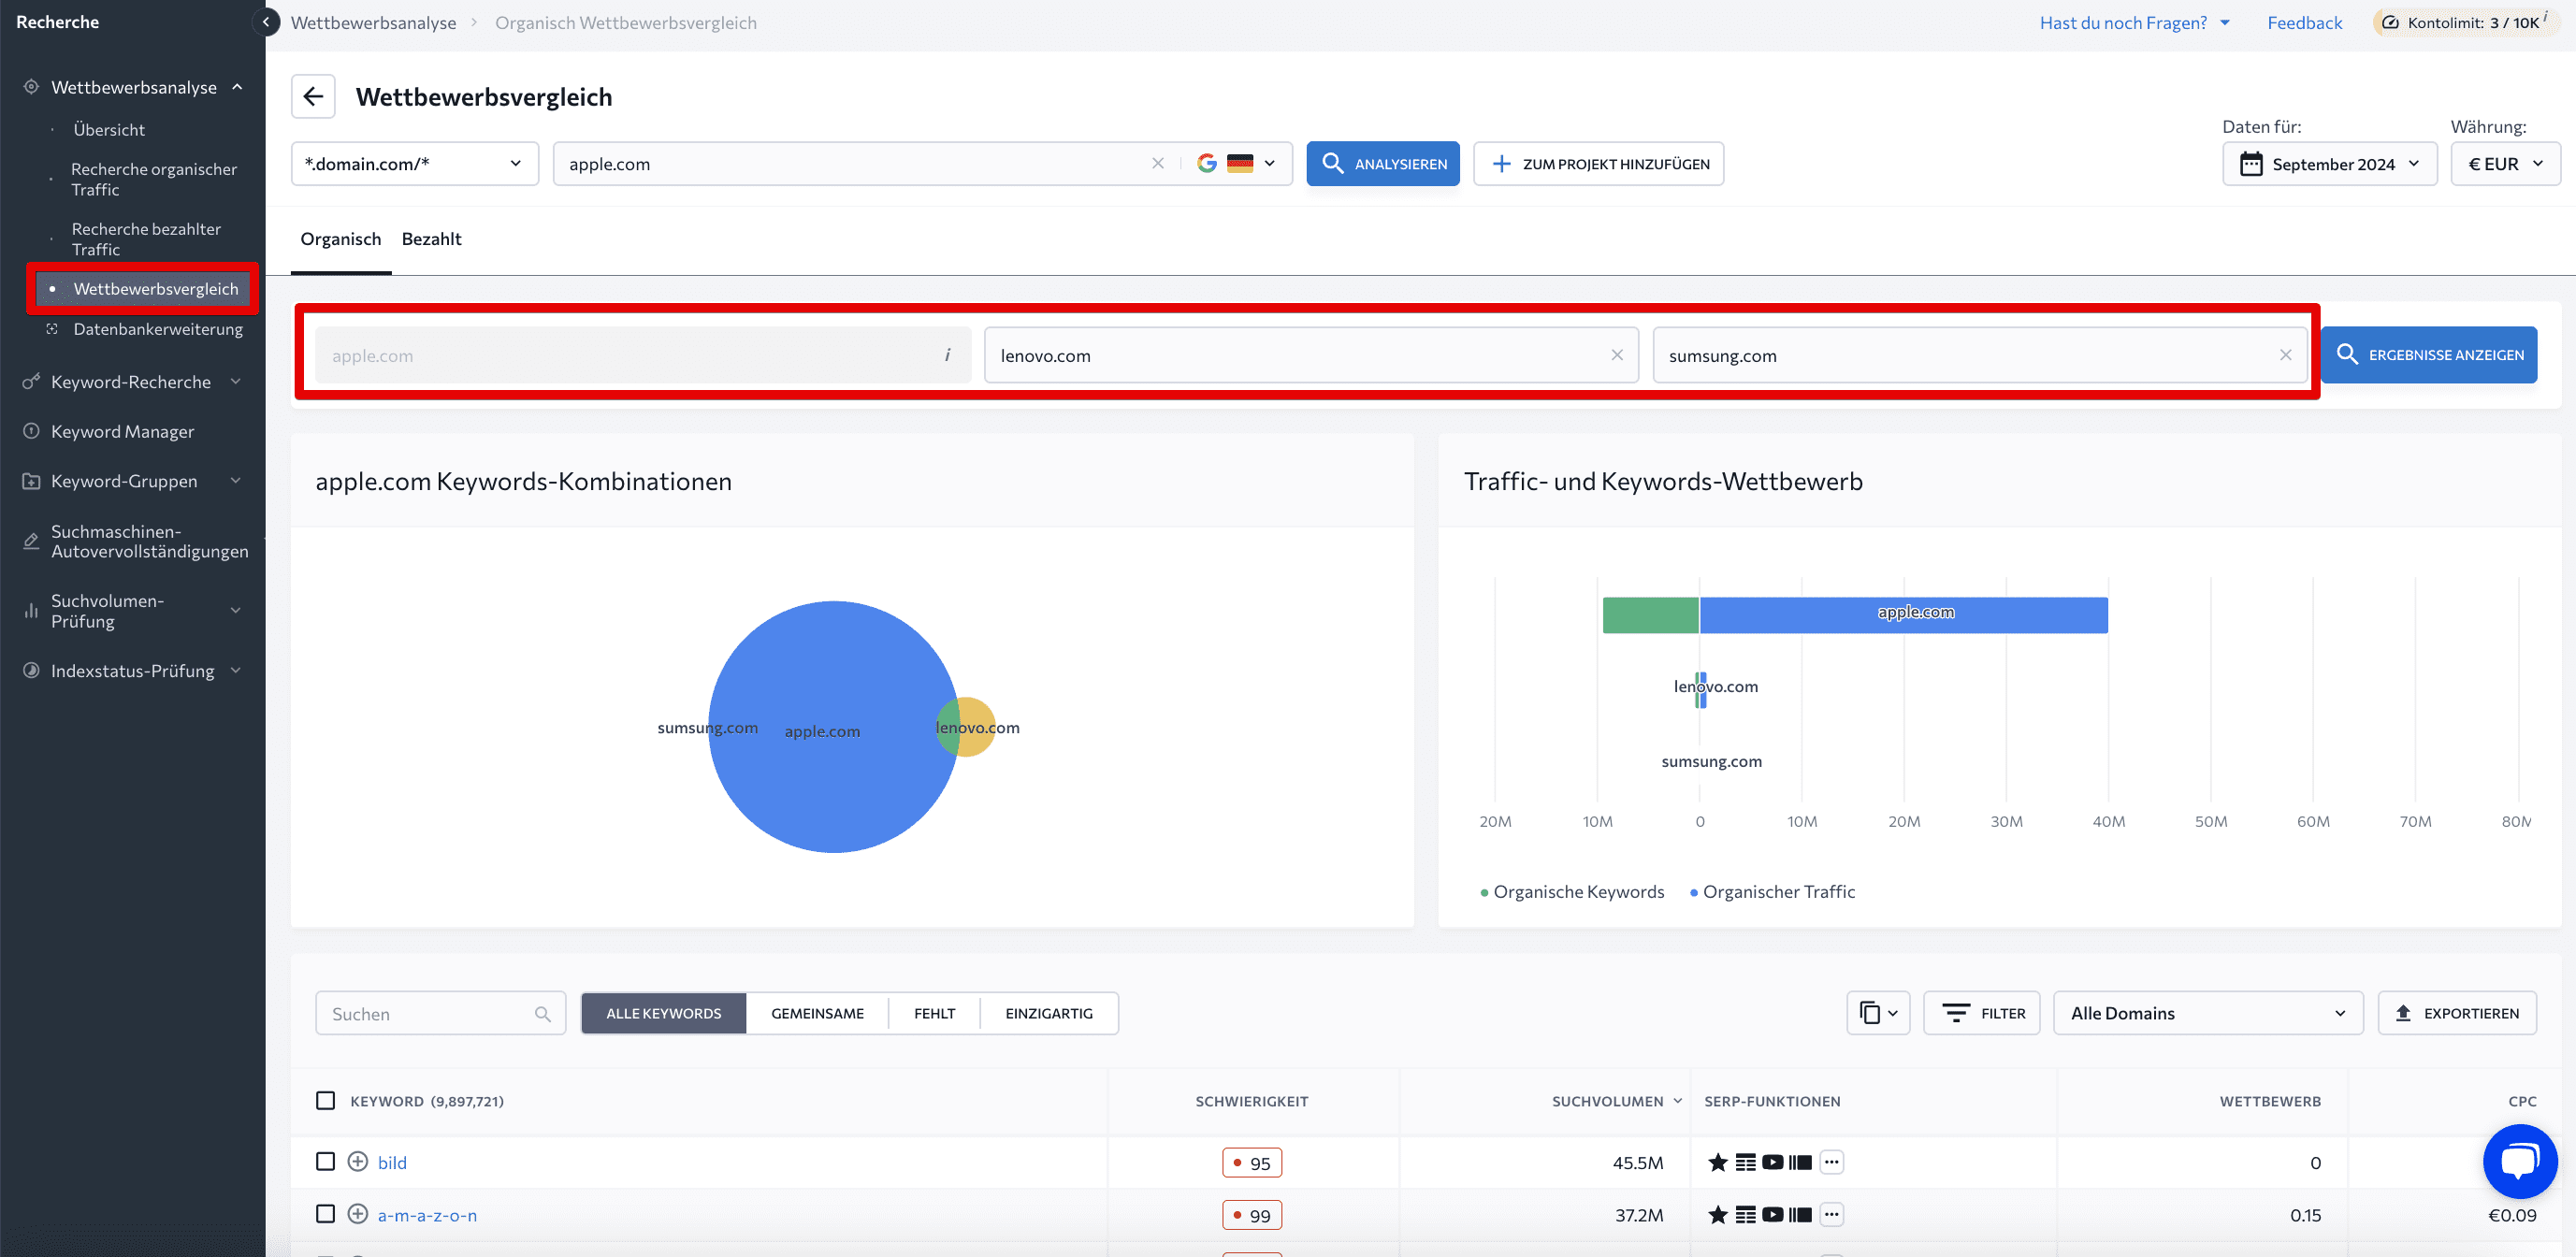Viewport: 2576px width, 1257px height.
Task: Click ZUM PROJEKT HINZUFÜGEN button
Action: pos(1598,163)
